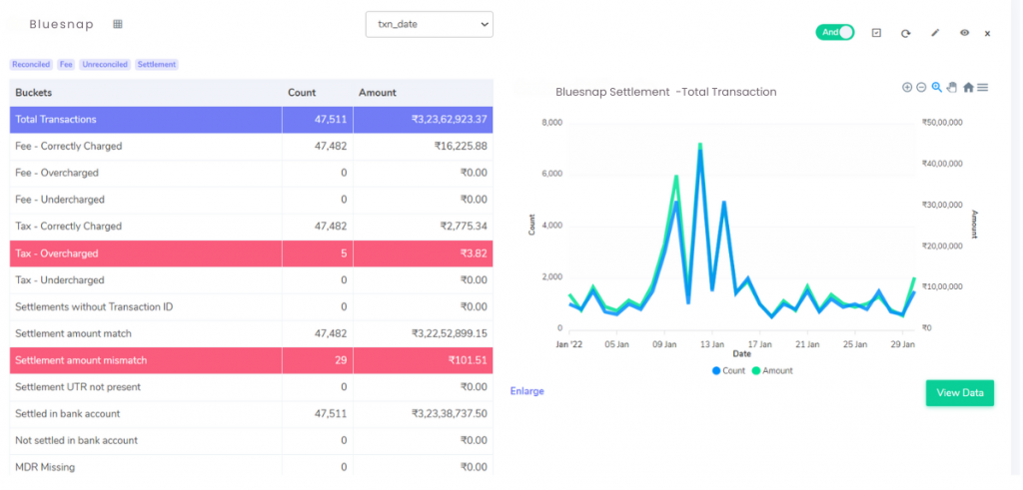This screenshot has height=490, width=1023.
Task: Select Settlement UTR not present row
Action: click(251, 387)
